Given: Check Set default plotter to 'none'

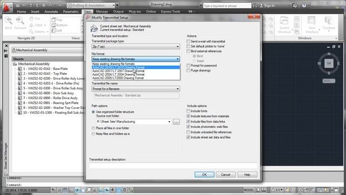Looking at the screenshot, I should pyautogui.click(x=188, y=46).
